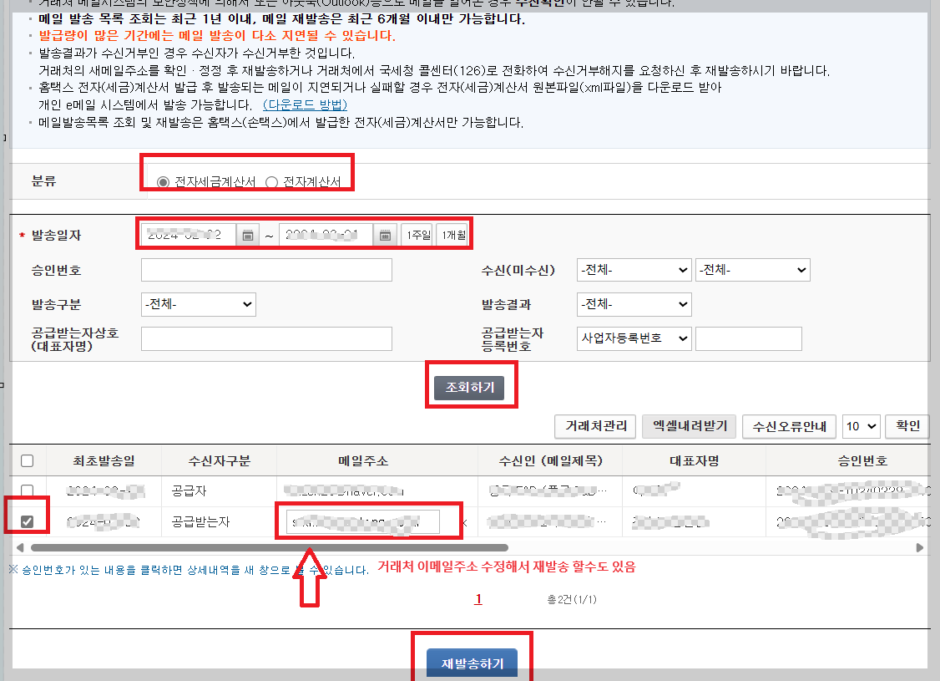Open calendar picker for start send date
Image resolution: width=940 pixels, height=681 pixels.
click(x=248, y=235)
